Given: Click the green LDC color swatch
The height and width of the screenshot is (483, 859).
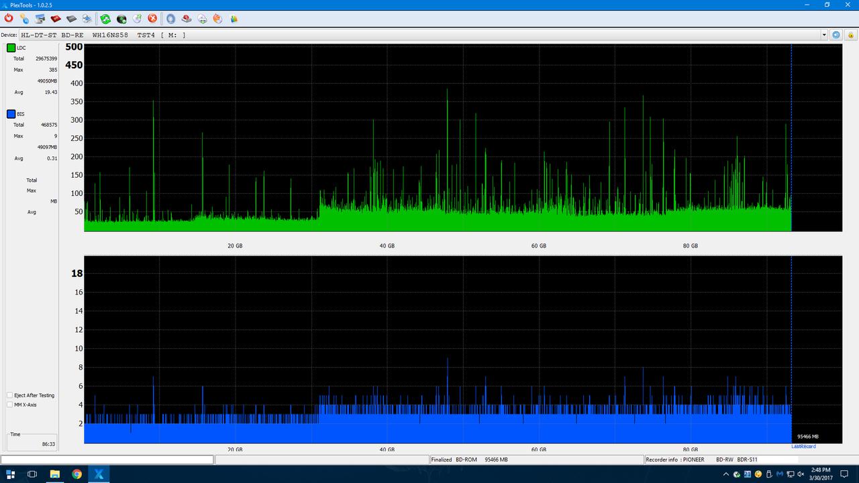Looking at the screenshot, I should coord(11,48).
